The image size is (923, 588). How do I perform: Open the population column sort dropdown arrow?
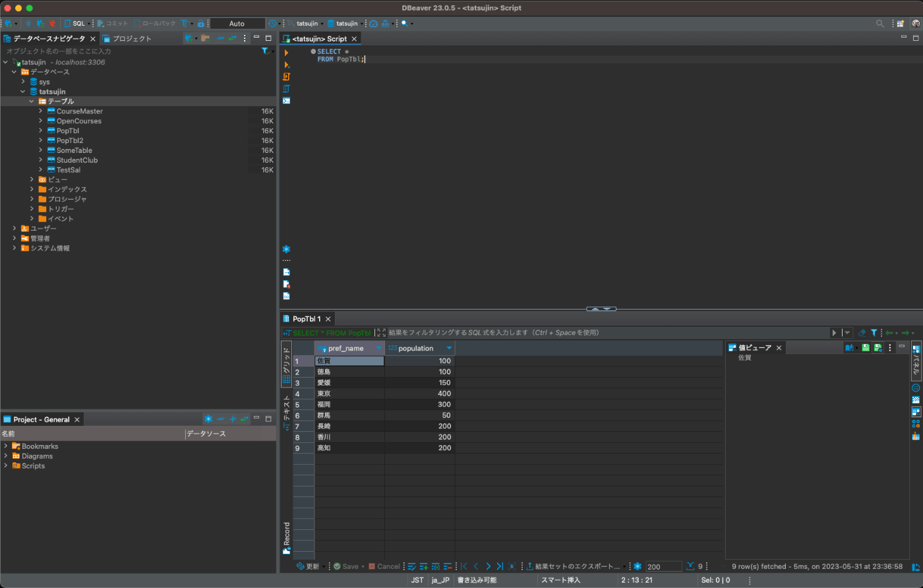click(x=449, y=348)
